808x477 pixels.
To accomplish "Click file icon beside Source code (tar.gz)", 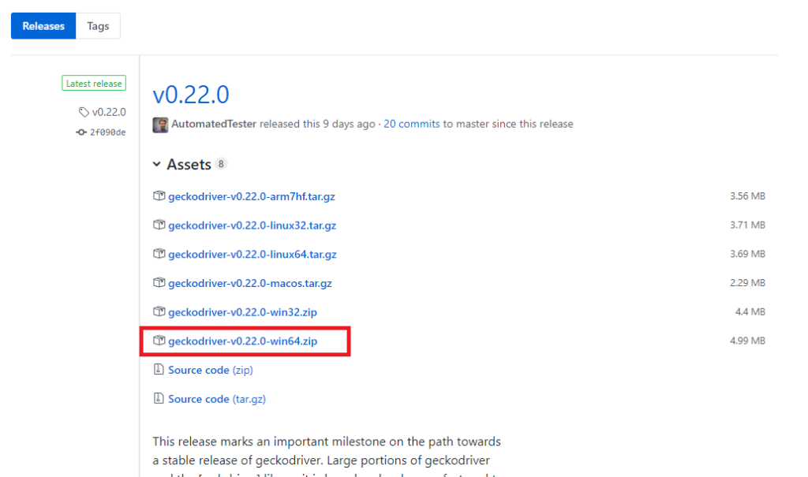I will [x=159, y=399].
